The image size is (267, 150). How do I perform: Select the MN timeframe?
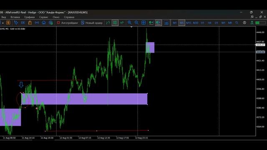(x=230, y=23)
